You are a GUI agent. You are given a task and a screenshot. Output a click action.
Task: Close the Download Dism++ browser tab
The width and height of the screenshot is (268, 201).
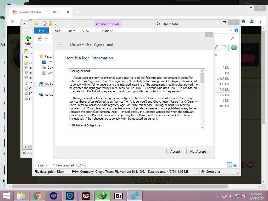(68, 12)
